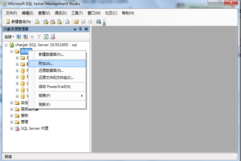
Task: Expand the 管理 folder node
Action: (12, 122)
